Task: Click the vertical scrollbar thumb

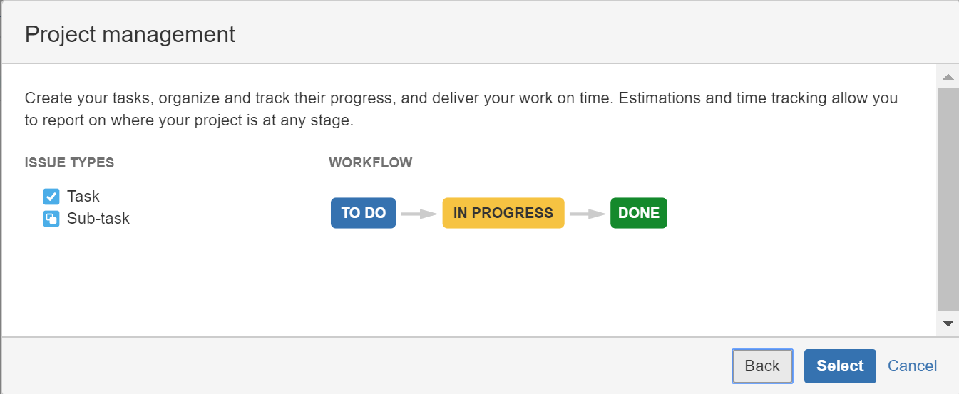Action: coord(948,199)
